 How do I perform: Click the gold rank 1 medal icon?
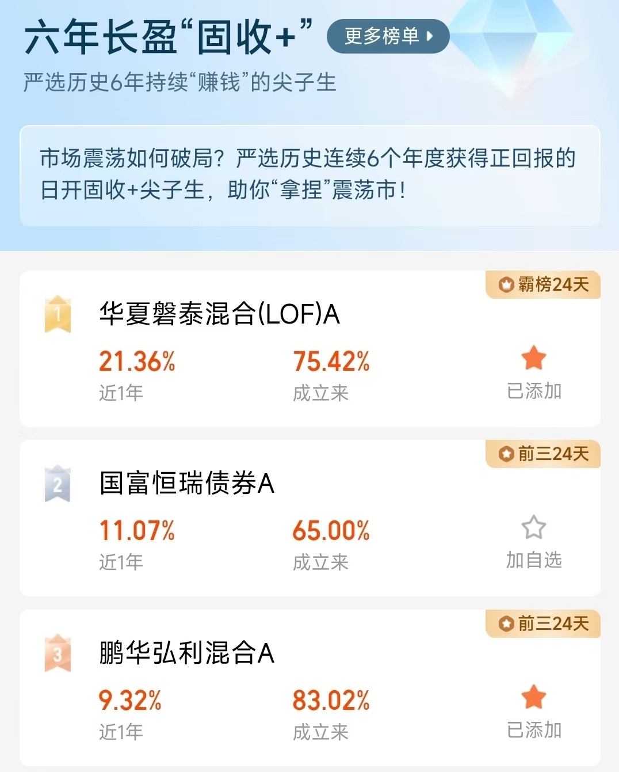58,314
